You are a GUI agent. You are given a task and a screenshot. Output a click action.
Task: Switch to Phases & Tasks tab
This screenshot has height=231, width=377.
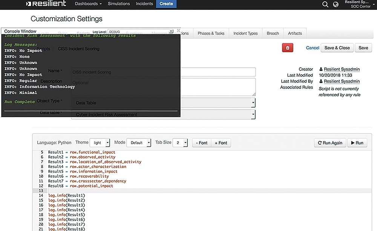(211, 33)
